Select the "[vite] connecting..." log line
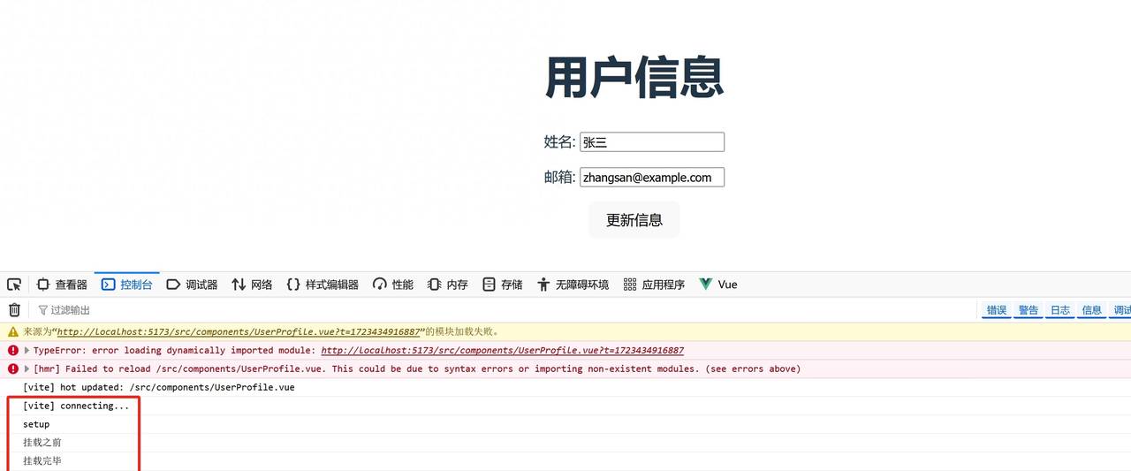This screenshot has width=1131, height=471. [x=76, y=406]
